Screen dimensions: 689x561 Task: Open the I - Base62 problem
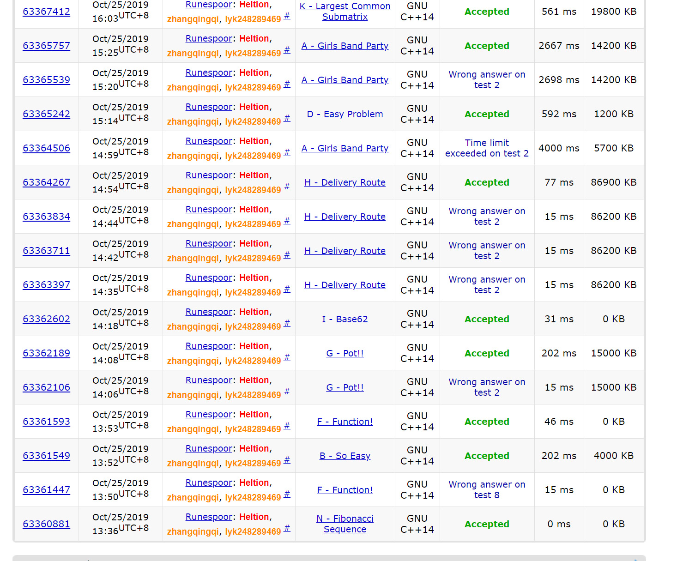(344, 319)
